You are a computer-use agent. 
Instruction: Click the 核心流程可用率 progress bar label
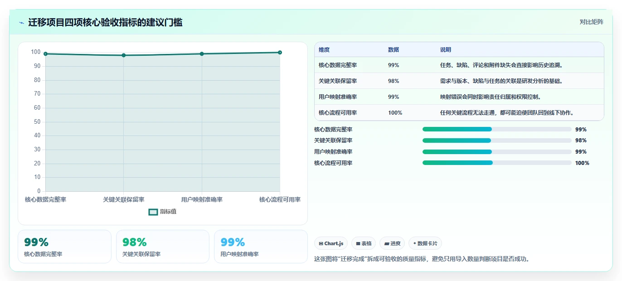coord(333,163)
